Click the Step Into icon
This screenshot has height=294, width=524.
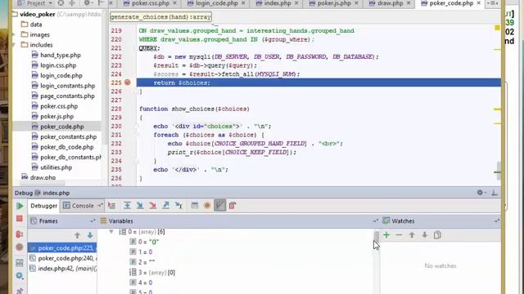[x=140, y=206]
